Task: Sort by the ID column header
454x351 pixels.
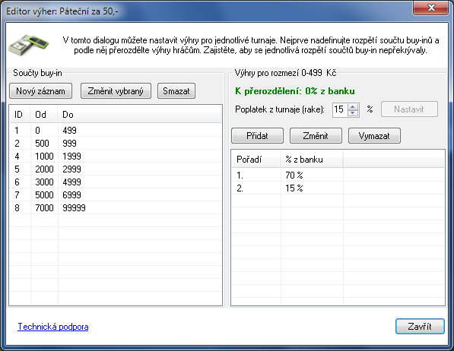Action: [x=20, y=115]
